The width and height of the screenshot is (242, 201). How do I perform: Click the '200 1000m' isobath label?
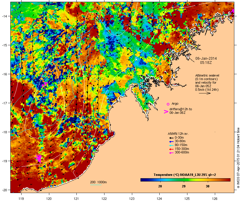tap(98, 182)
